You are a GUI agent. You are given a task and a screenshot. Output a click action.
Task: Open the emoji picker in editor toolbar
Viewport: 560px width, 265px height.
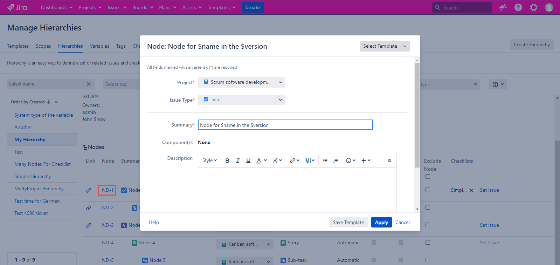pos(351,161)
